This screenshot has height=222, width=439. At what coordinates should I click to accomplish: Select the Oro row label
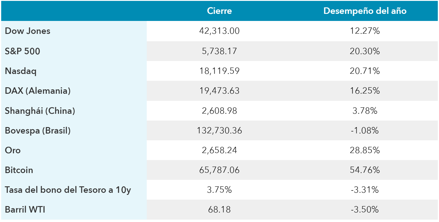pos(13,150)
